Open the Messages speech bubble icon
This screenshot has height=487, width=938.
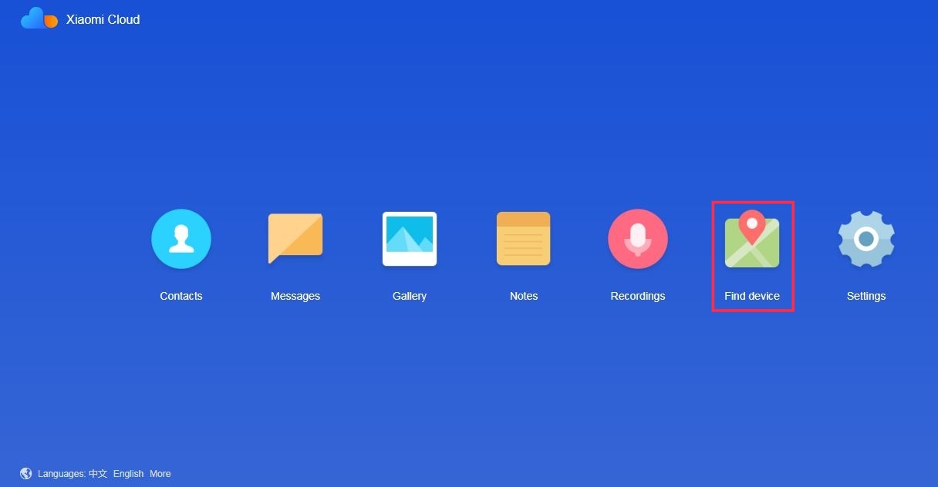295,239
